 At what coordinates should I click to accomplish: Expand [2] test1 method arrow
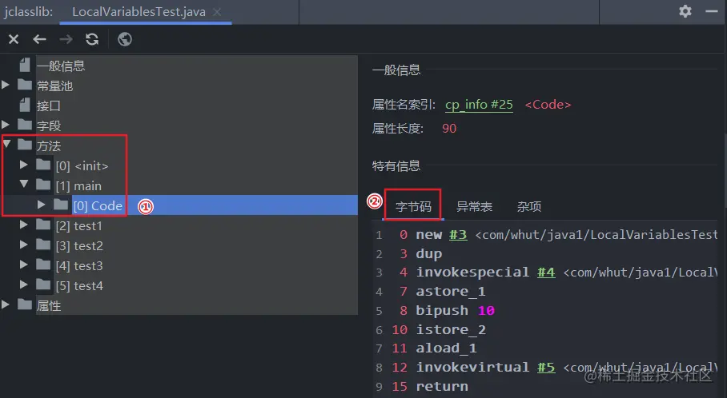pos(24,225)
